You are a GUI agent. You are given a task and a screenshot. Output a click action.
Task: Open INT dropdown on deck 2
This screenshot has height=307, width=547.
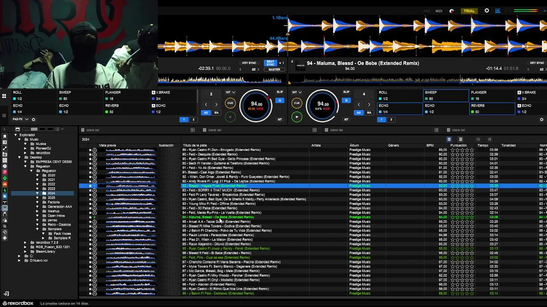point(297,92)
